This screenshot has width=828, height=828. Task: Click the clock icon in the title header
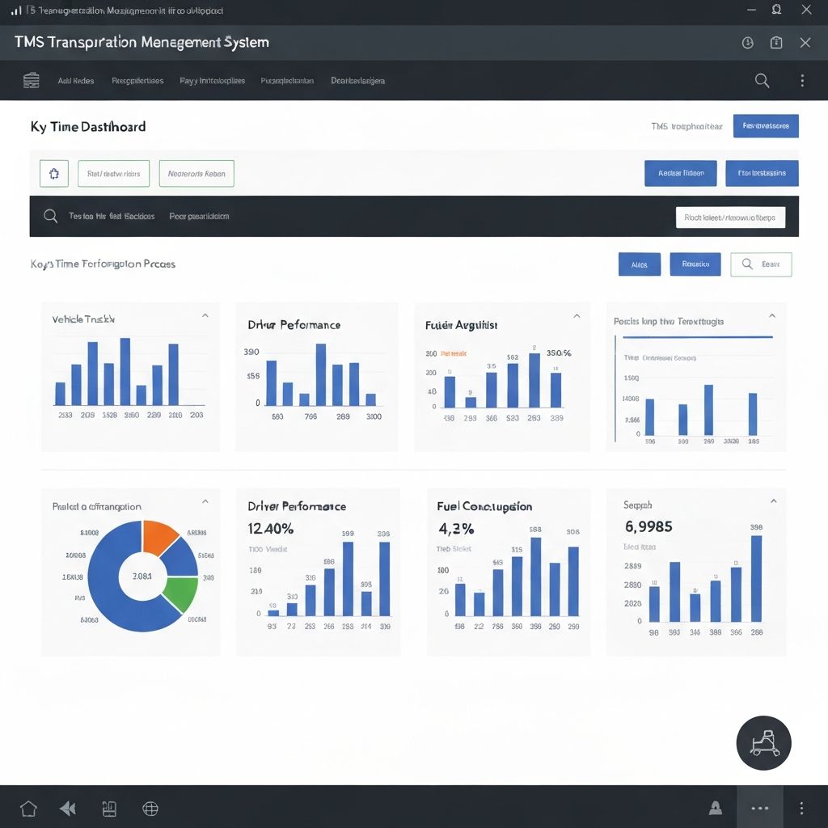pyautogui.click(x=748, y=43)
